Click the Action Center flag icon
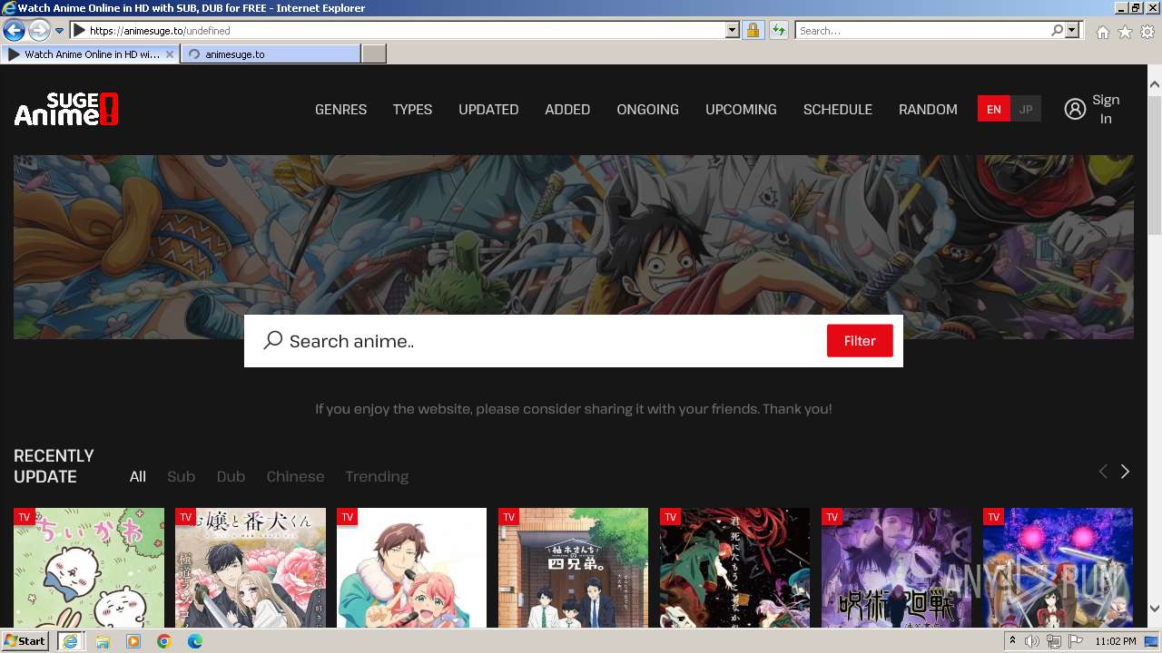Screen dimensions: 1162x653 [x=1076, y=641]
